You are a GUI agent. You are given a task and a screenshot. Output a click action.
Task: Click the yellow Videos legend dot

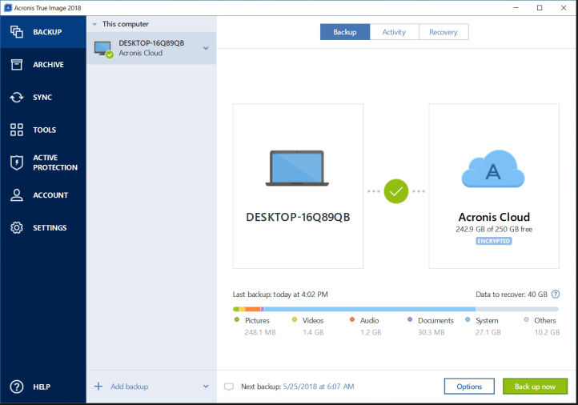(294, 319)
